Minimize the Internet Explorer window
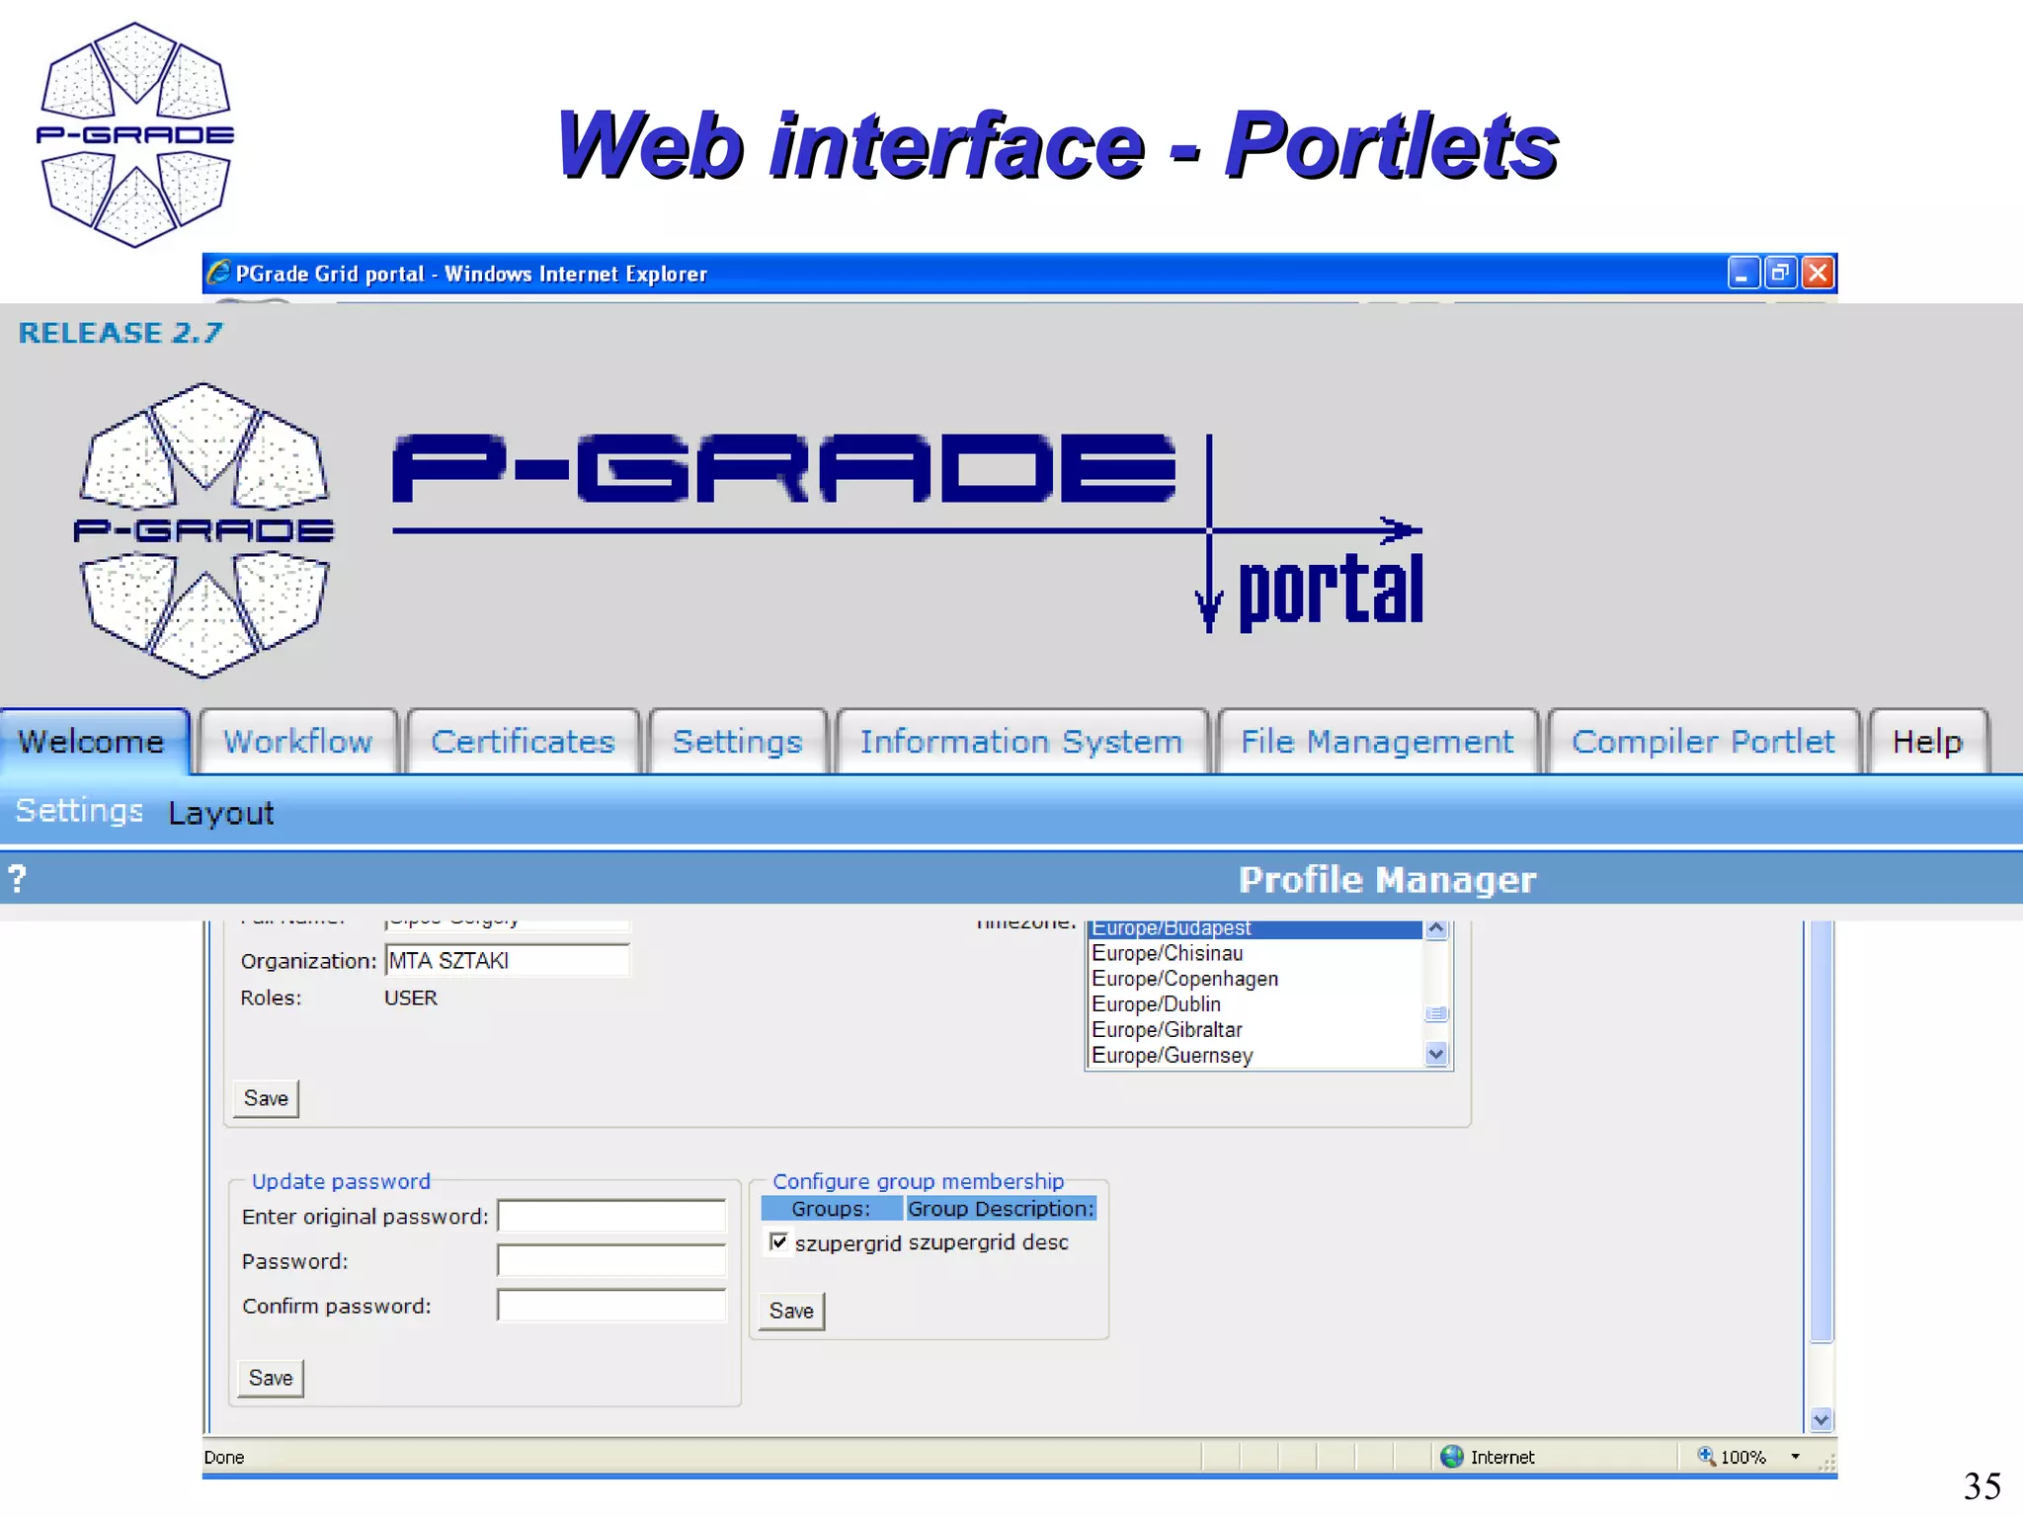The width and height of the screenshot is (2023, 1517). 1743,273
